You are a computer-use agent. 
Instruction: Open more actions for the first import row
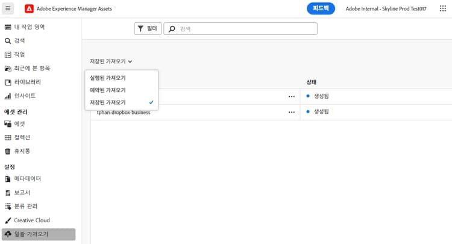click(x=292, y=96)
